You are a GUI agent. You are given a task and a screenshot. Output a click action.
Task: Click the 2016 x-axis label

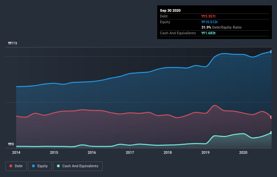pyautogui.click(x=92, y=152)
